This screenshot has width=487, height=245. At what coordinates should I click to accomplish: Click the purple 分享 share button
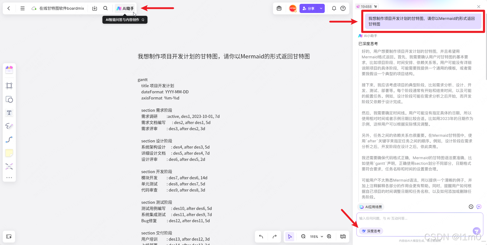pos(308,8)
